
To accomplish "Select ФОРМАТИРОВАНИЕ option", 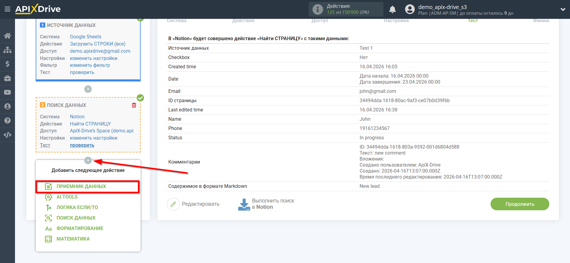I will 80,228.
